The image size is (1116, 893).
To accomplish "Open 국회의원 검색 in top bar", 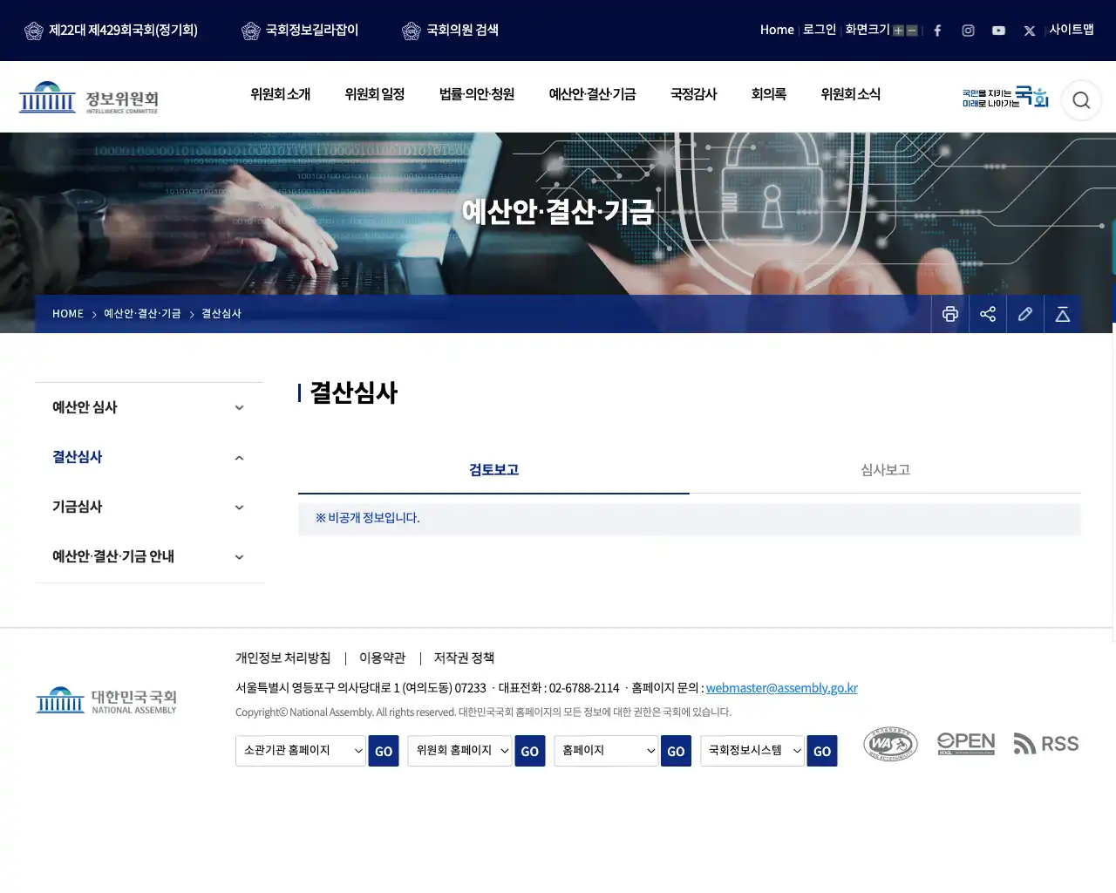I will coord(451,31).
